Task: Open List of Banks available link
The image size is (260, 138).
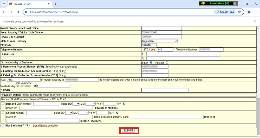Action: pyautogui.click(x=45, y=126)
